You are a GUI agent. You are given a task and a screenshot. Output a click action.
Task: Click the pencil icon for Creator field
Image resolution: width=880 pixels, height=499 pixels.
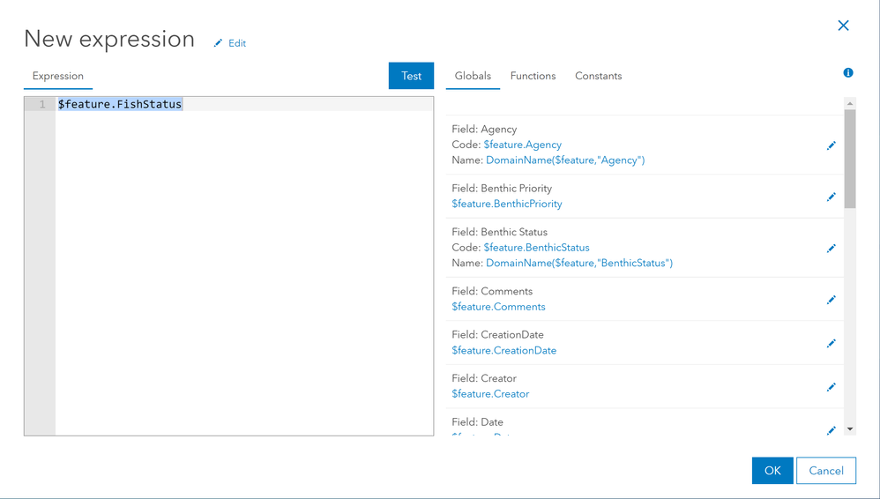(832, 387)
